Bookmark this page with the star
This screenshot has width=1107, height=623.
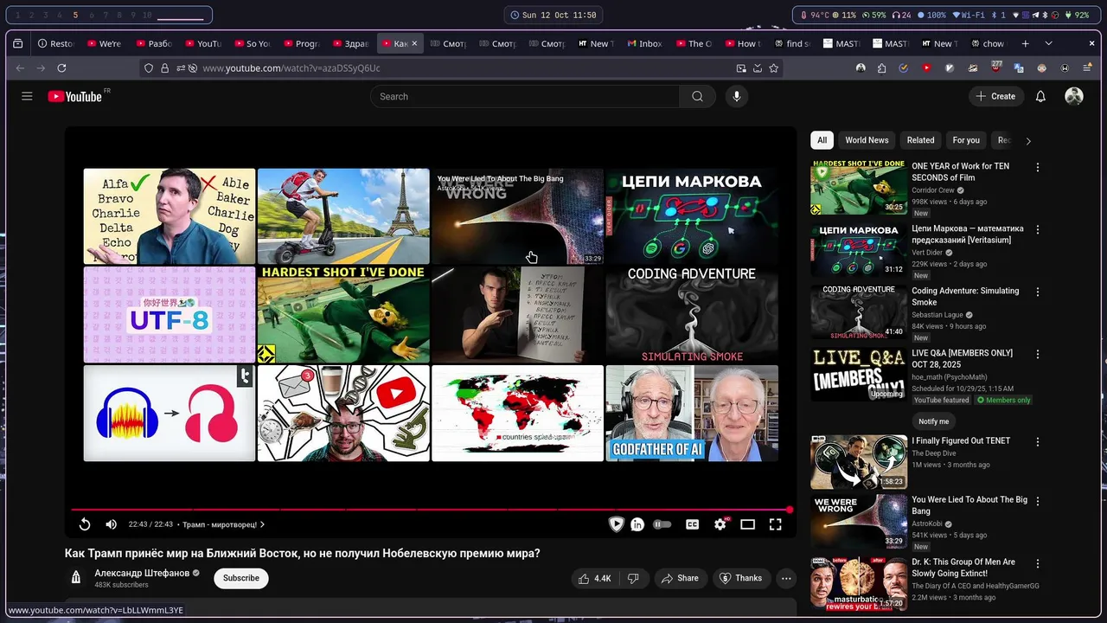[x=774, y=67]
